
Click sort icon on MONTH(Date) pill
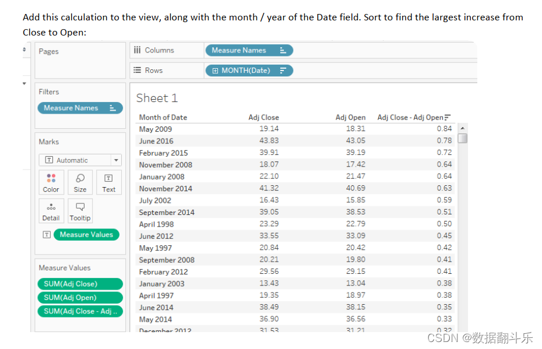(x=283, y=70)
